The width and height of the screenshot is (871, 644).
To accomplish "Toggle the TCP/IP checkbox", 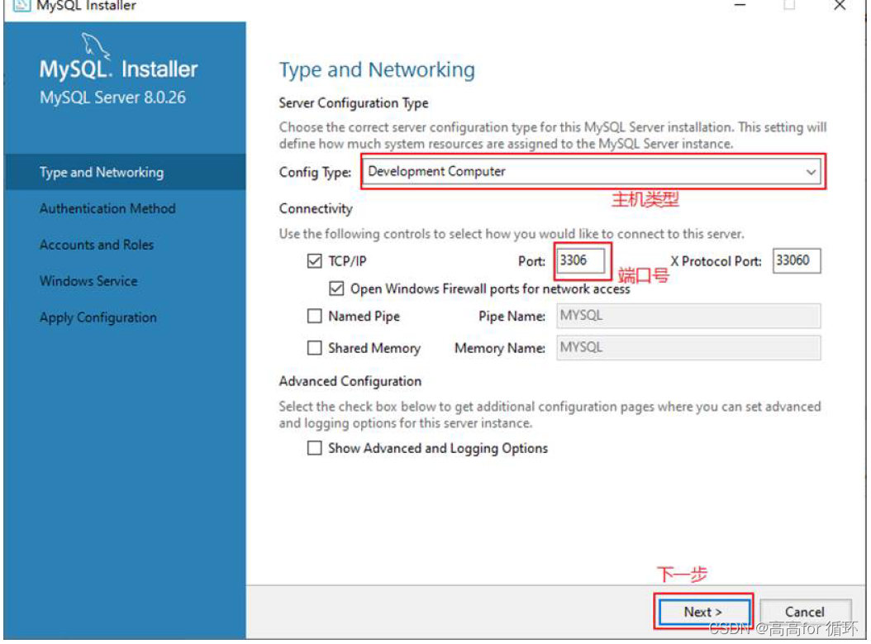I will pos(314,261).
